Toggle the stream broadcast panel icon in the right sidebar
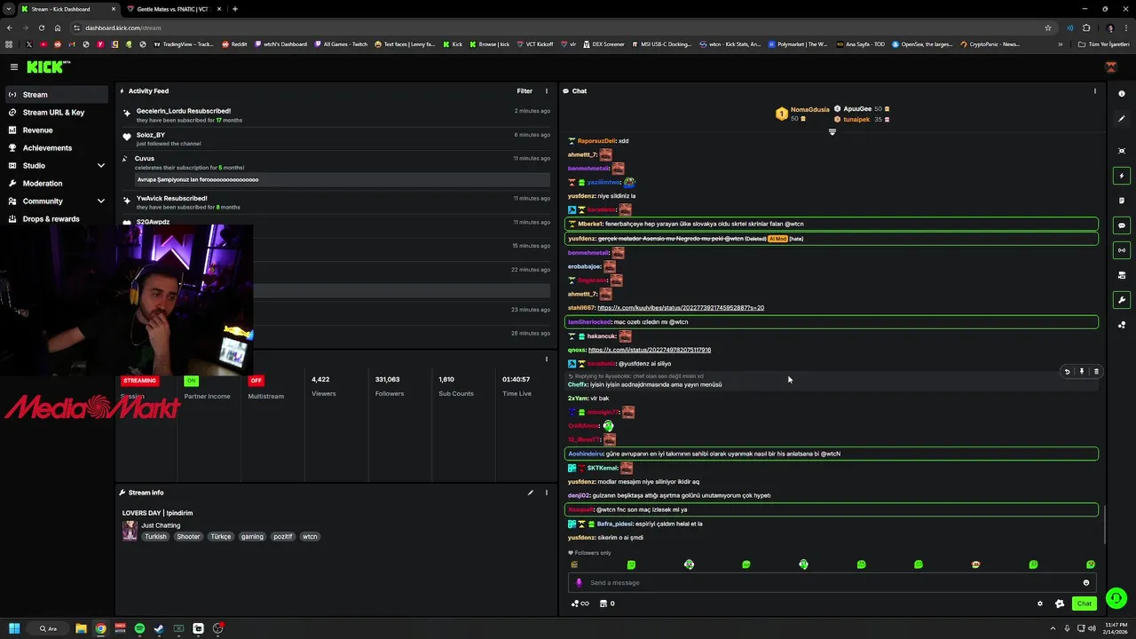 click(1122, 250)
